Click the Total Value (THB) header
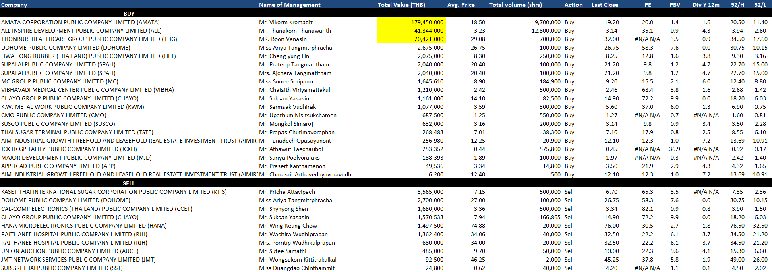 [x=401, y=5]
